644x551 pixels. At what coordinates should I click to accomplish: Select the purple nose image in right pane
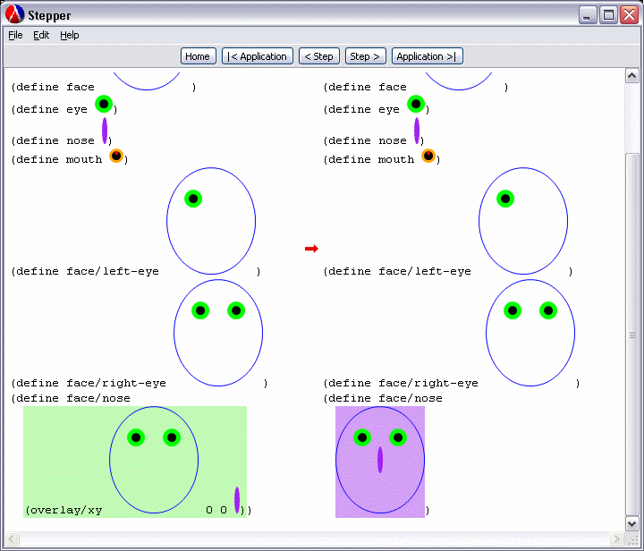tap(417, 131)
